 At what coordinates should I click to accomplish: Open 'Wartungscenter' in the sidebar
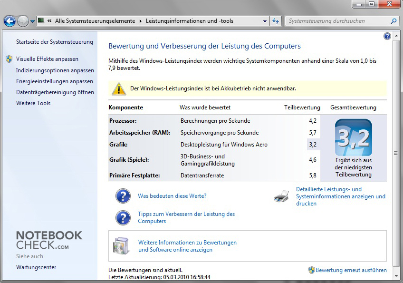tap(36, 267)
